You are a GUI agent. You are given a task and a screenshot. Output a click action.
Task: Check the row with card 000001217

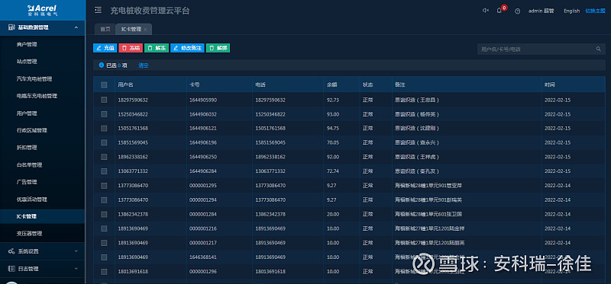pyautogui.click(x=104, y=243)
